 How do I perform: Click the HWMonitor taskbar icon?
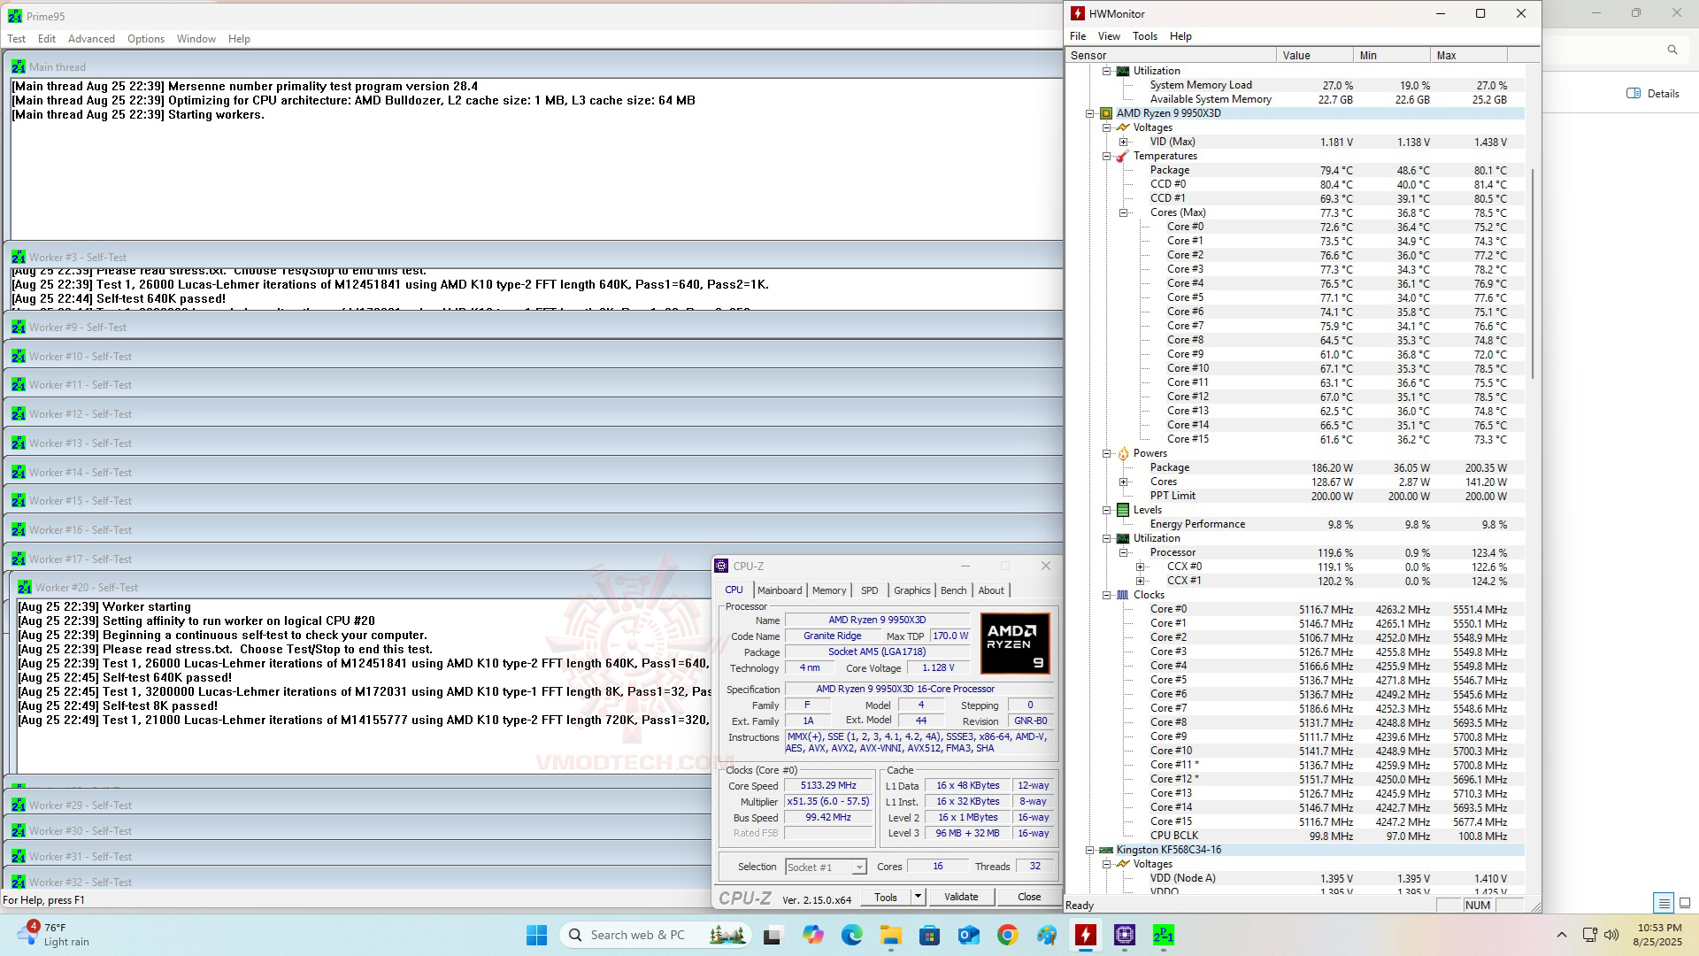pyautogui.click(x=1086, y=935)
